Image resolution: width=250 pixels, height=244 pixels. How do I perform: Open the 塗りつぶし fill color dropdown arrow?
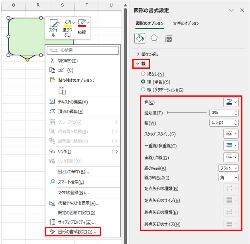[x=73, y=23]
